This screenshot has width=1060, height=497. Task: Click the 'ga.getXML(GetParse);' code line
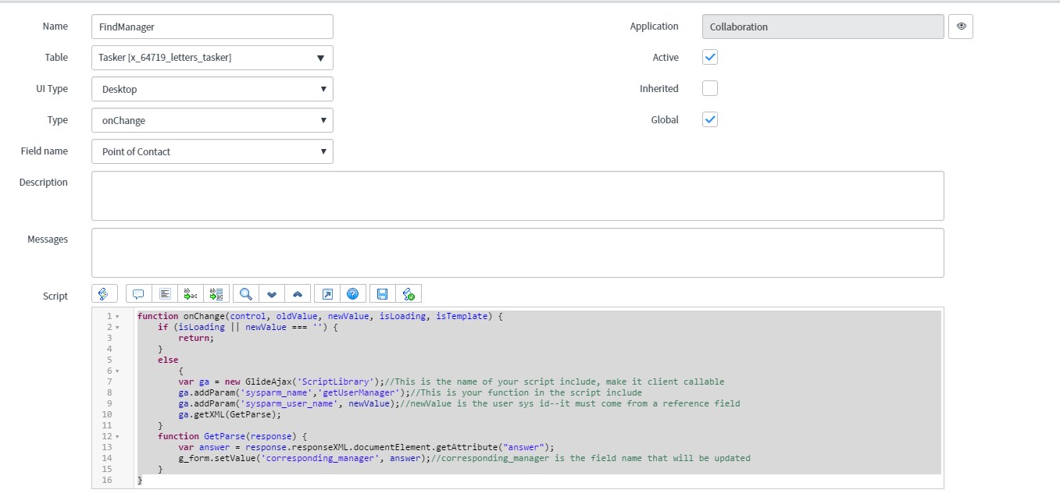tap(229, 414)
